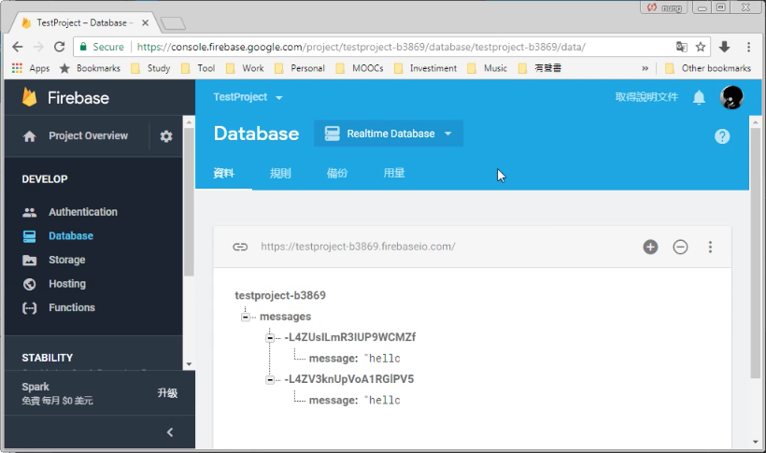Click 取得說明文件 documentation link
Screen dimensions: 766x453
(x=646, y=97)
